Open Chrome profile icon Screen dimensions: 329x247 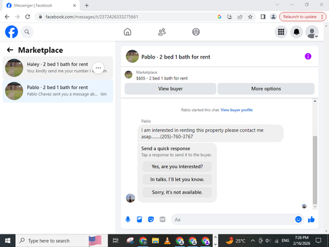[273, 16]
